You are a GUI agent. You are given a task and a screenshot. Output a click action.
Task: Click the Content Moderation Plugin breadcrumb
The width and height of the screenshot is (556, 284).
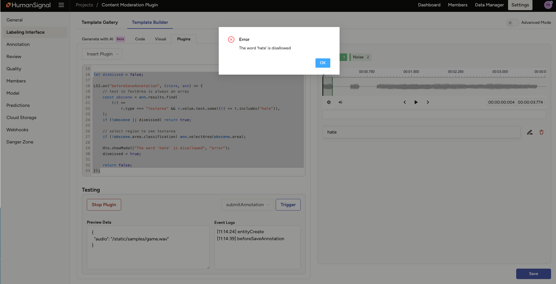point(130,5)
